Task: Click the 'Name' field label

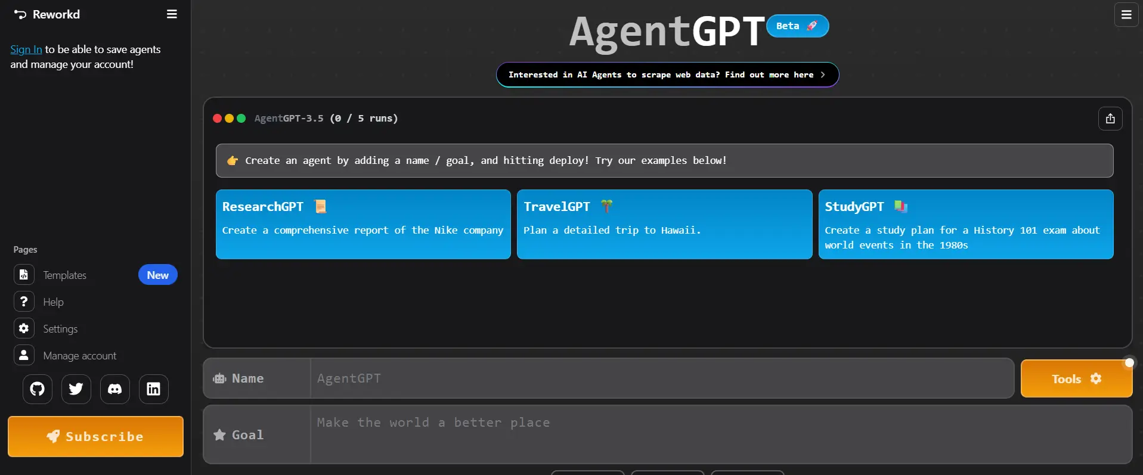Action: coord(247,378)
